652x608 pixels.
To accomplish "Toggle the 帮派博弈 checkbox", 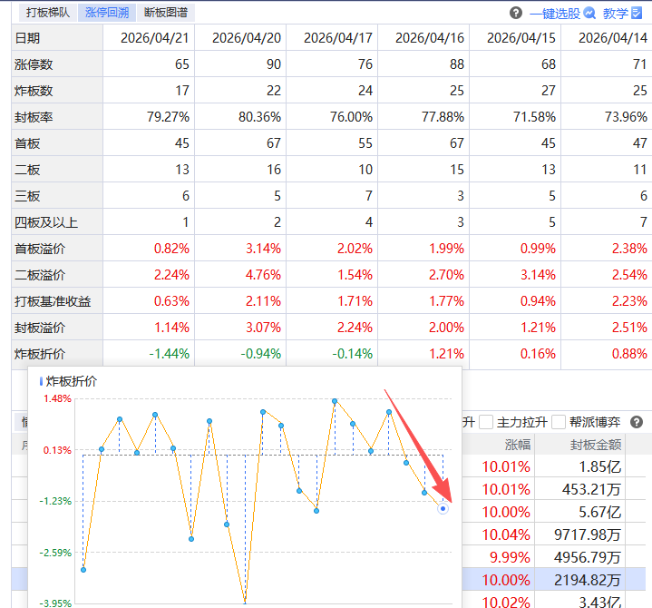I will 560,422.
